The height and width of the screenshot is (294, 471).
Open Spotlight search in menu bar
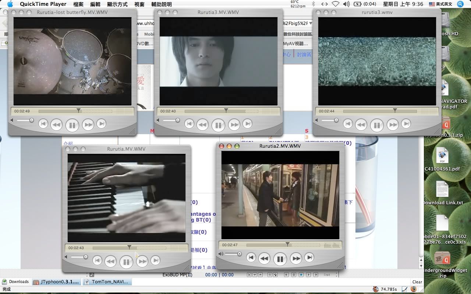[x=460, y=4]
